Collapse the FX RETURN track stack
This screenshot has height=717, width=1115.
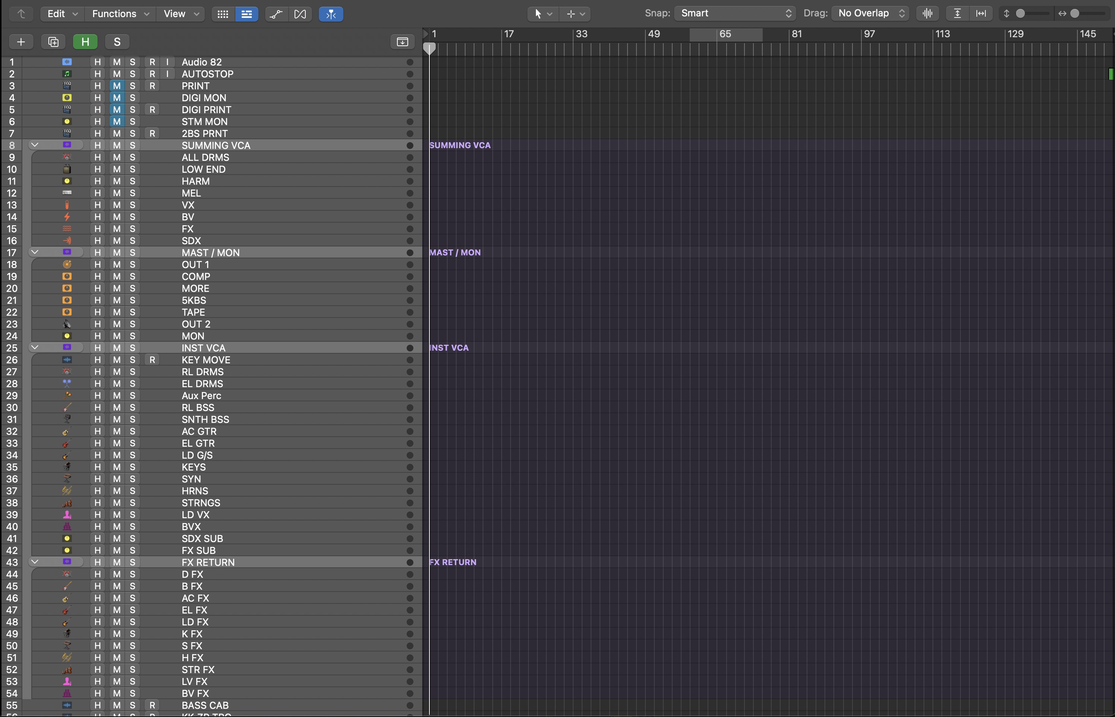(x=35, y=561)
